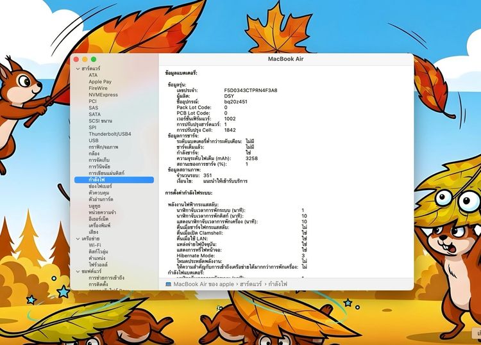Collapse the เครือข่าย section chevron
Screen dimensions: 481x345
click(x=78, y=239)
